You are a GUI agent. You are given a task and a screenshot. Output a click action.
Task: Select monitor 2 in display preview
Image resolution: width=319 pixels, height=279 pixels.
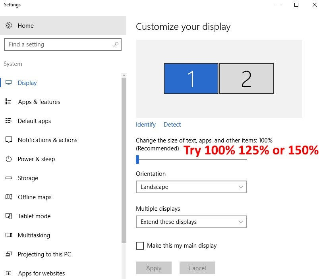click(x=246, y=79)
